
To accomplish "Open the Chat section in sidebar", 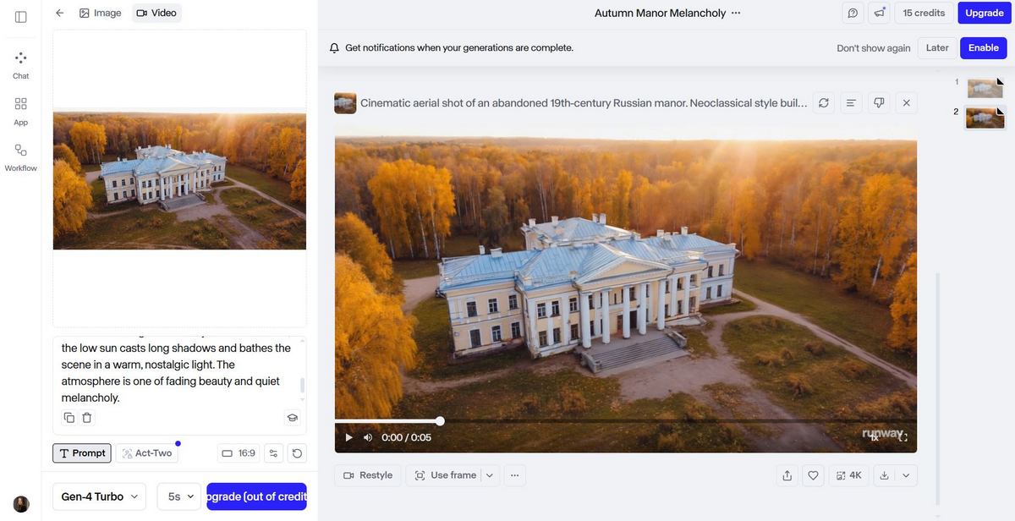I will click(20, 64).
